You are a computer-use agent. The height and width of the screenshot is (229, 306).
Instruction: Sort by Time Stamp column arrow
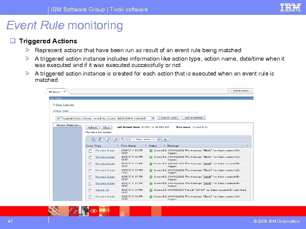146,145
